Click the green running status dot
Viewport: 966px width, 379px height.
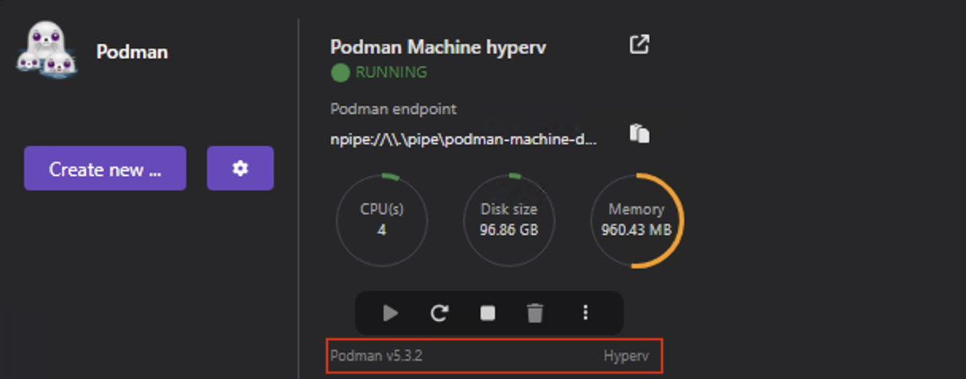pyautogui.click(x=341, y=72)
